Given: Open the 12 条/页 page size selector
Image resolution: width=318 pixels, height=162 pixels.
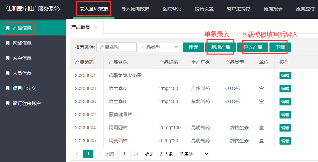Looking at the screenshot, I should tap(192, 154).
